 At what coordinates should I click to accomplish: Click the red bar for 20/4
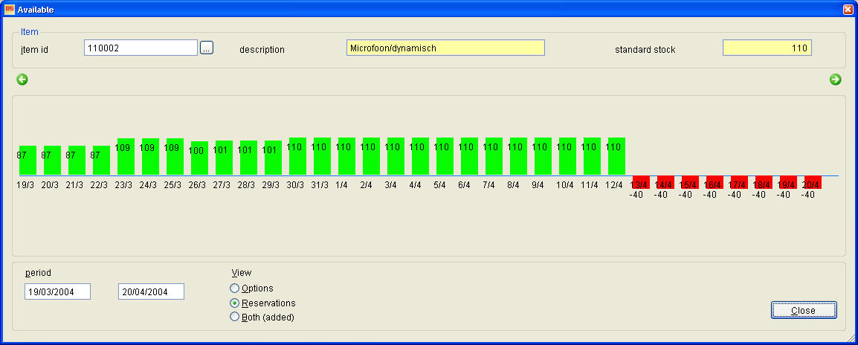click(813, 182)
